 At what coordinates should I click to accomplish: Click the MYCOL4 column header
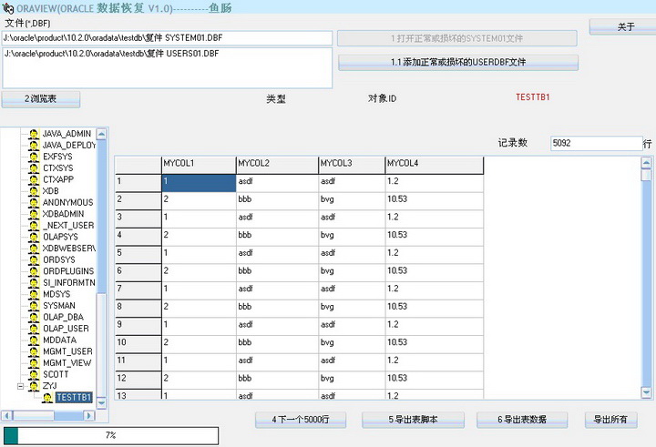click(x=433, y=164)
